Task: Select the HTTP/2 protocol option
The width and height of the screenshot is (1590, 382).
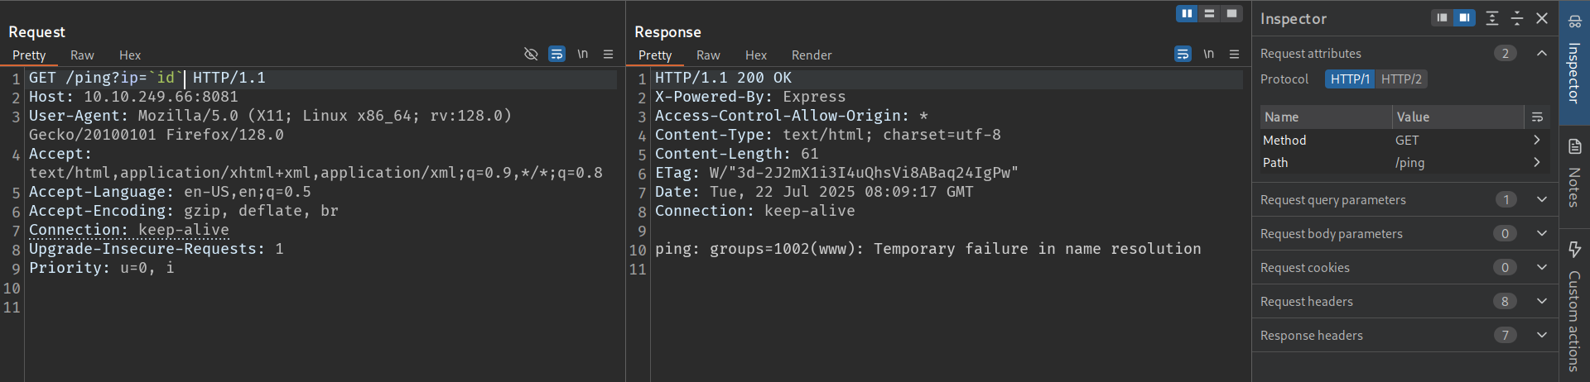Action: tap(1401, 79)
